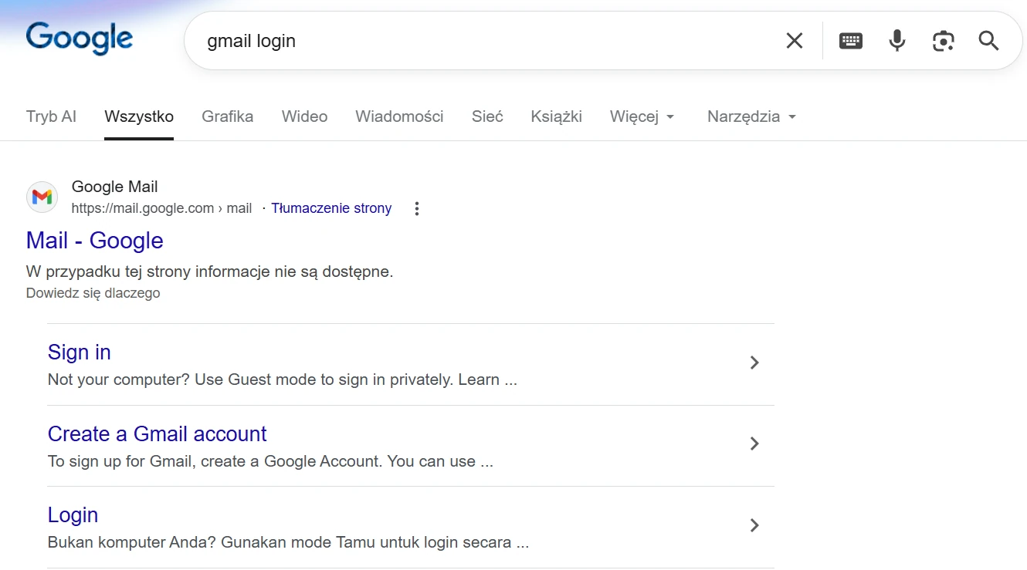Open the three-dot options beside the result
This screenshot has height=570, width=1027.
[416, 208]
